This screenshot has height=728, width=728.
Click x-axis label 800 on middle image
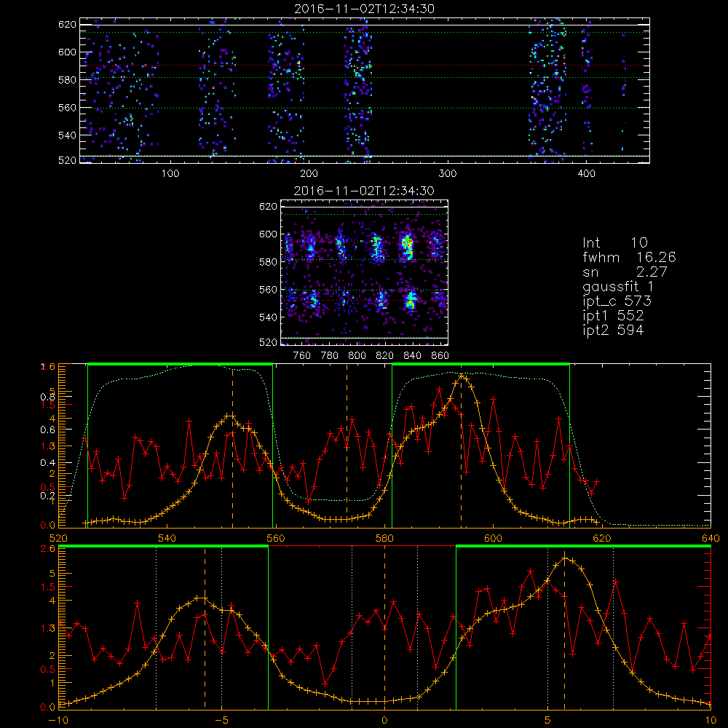pyautogui.click(x=357, y=356)
